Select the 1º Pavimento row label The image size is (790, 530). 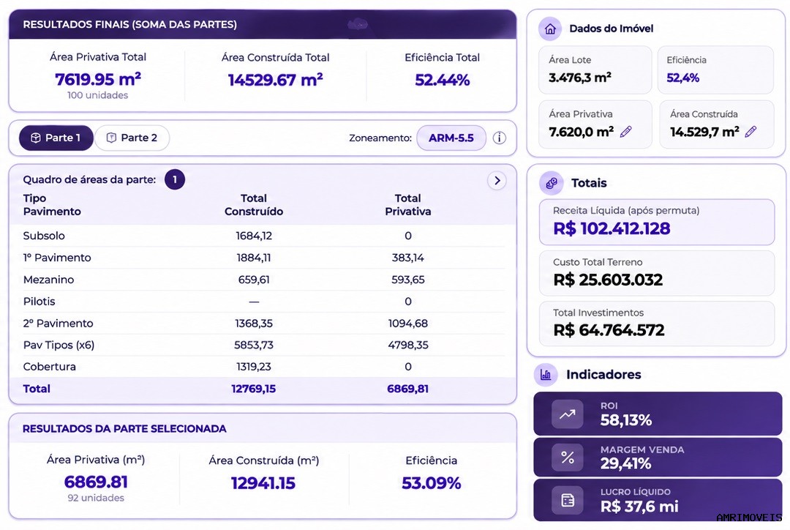(57, 258)
